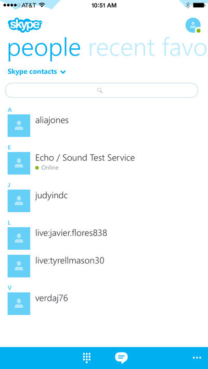The image size is (208, 369).
Task: Open my profile avatar with status dot
Action: coord(193,25)
